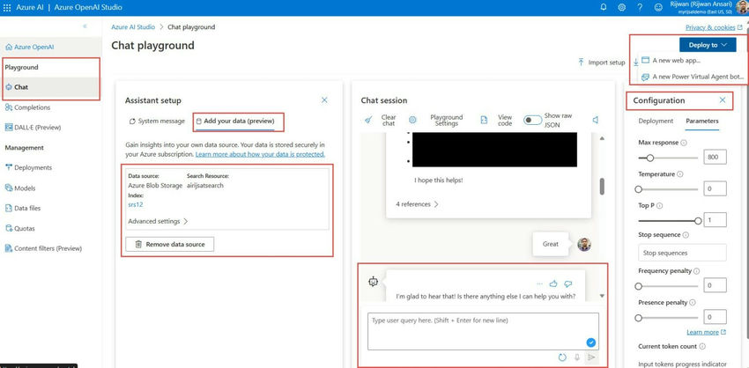Image resolution: width=749 pixels, height=368 pixels.
Task: Switch to Parameters tab
Action: point(702,121)
